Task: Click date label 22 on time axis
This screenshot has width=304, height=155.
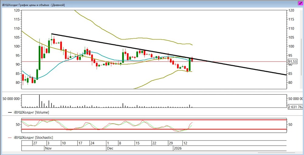Action: tap(154, 143)
